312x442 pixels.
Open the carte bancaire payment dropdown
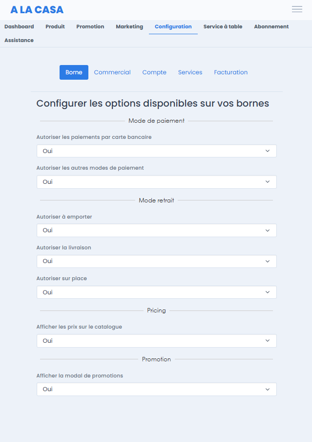tap(157, 151)
